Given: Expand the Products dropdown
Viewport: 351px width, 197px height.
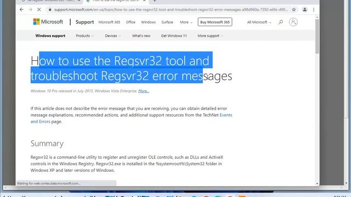Looking at the screenshot, I should point(84,36).
